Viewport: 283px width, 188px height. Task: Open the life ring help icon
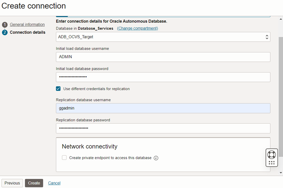(271, 155)
